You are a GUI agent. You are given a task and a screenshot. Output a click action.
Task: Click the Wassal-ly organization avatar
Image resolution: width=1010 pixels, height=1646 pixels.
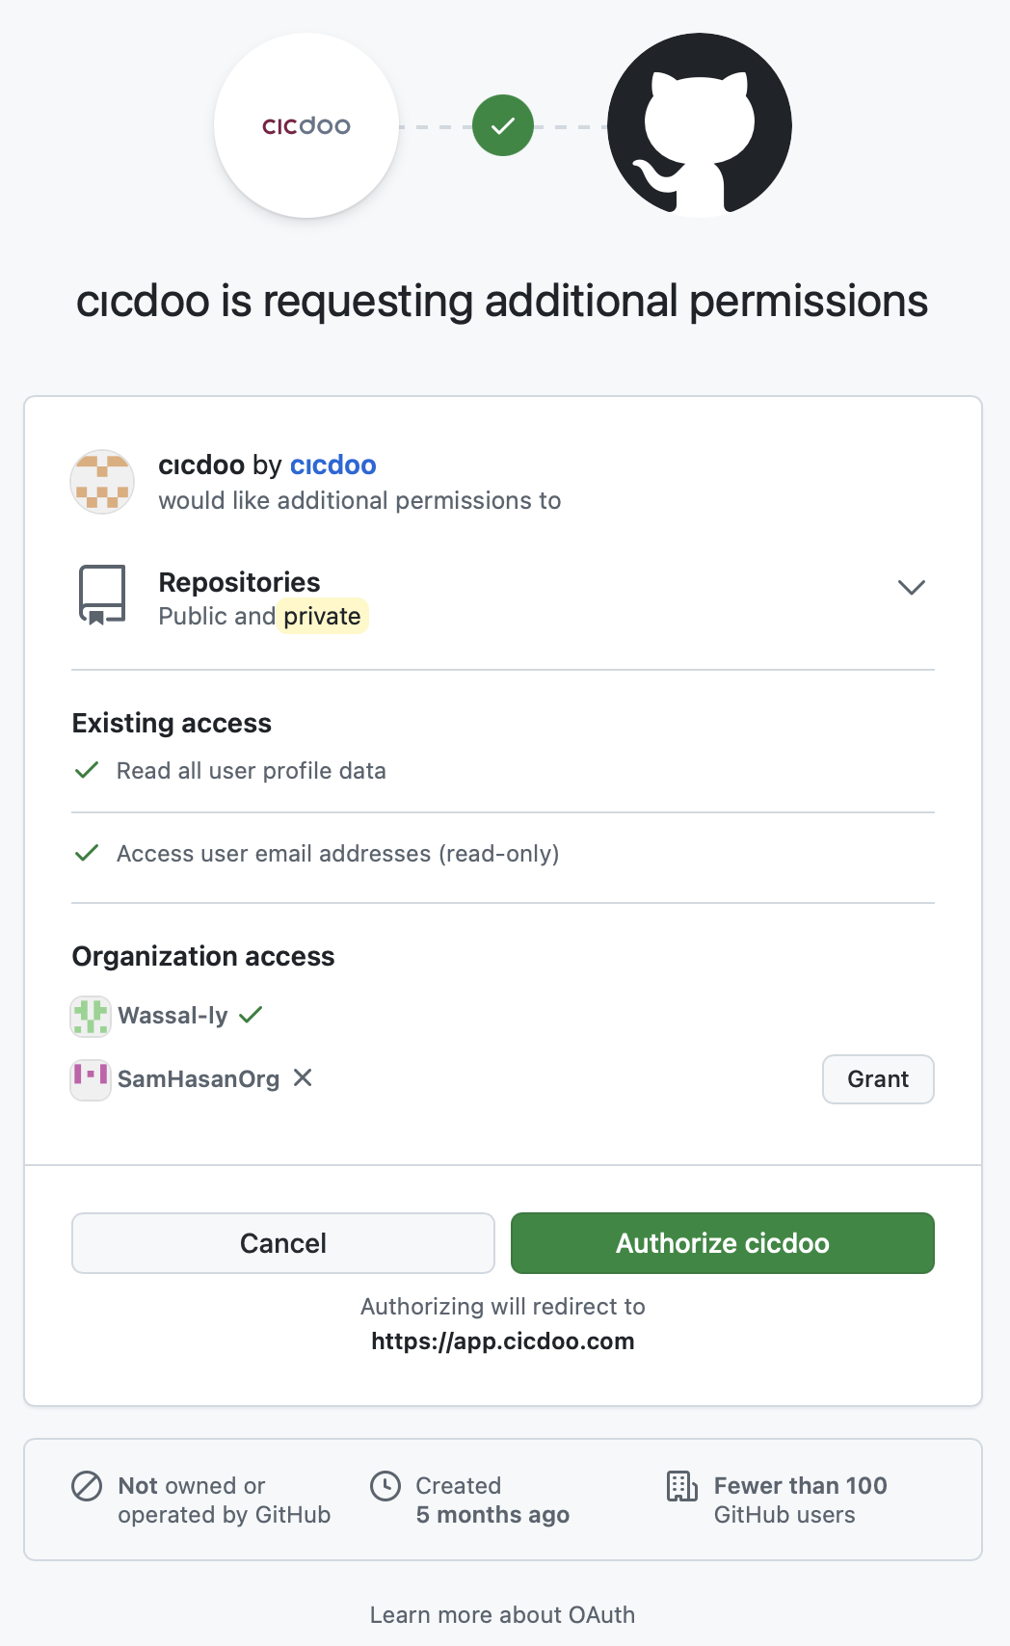click(x=91, y=1016)
